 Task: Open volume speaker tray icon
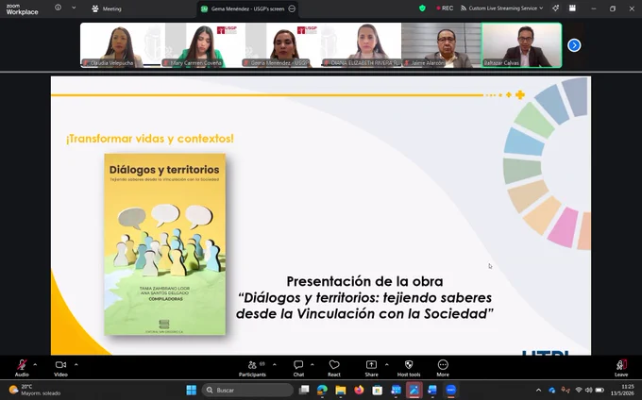click(589, 391)
